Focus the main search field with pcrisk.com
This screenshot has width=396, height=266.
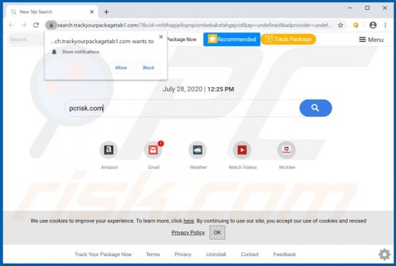[182, 108]
